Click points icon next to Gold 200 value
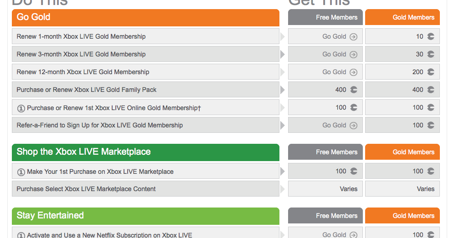Screen dimensions: 454x238 coord(431,72)
